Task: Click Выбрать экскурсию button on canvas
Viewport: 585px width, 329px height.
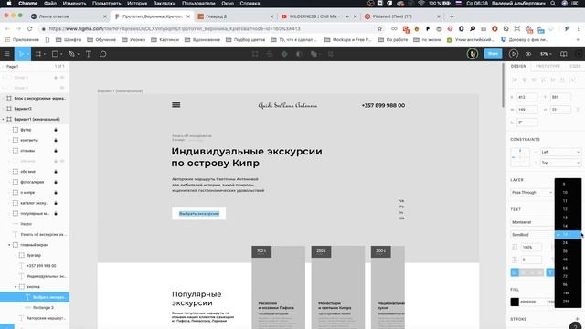Action: [199, 214]
